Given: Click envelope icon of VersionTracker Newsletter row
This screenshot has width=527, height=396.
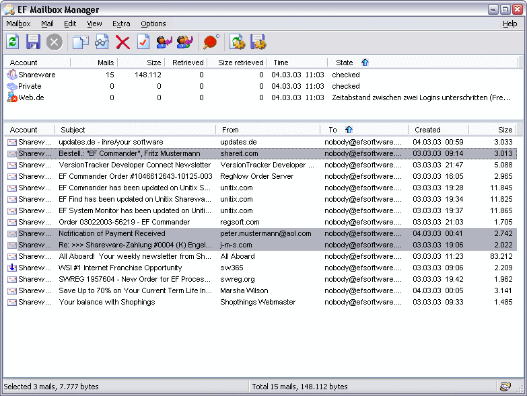Looking at the screenshot, I should 11,165.
